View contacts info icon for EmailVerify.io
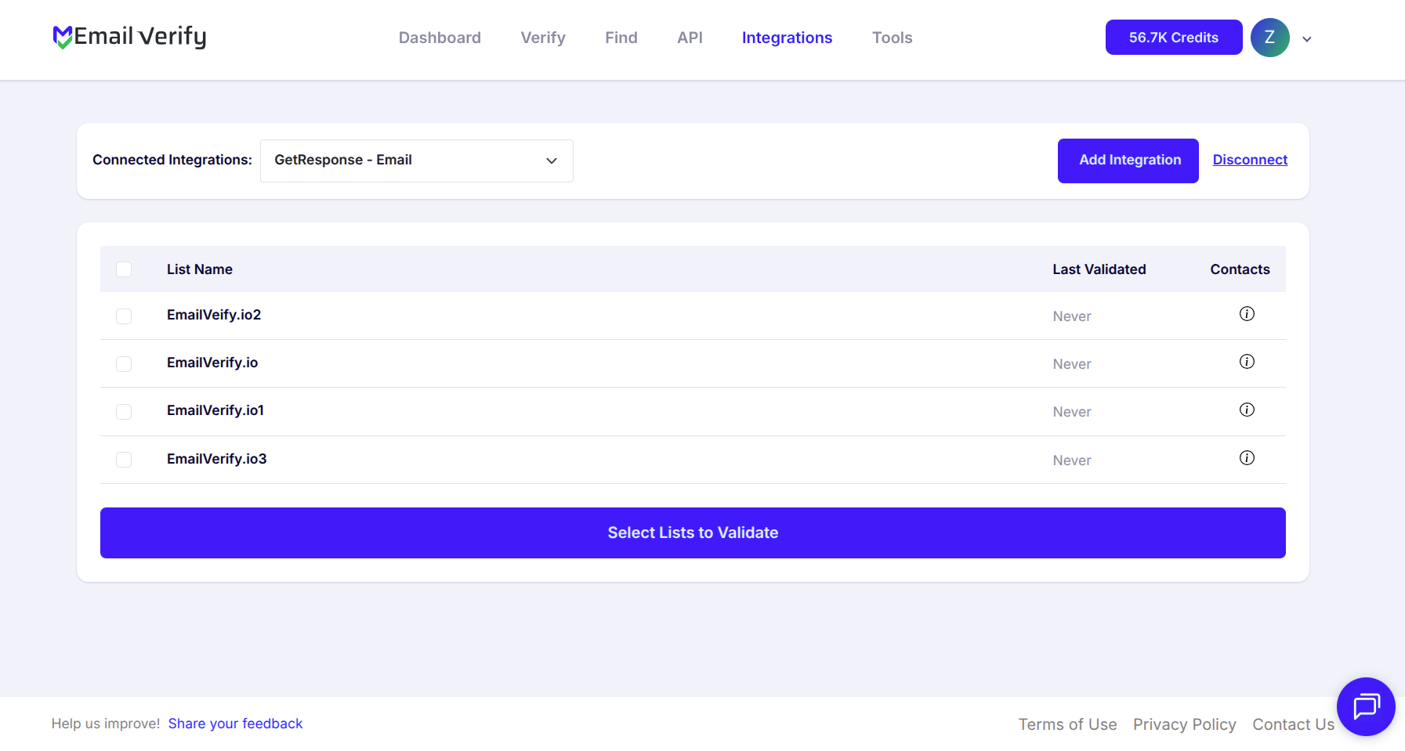 click(1247, 362)
